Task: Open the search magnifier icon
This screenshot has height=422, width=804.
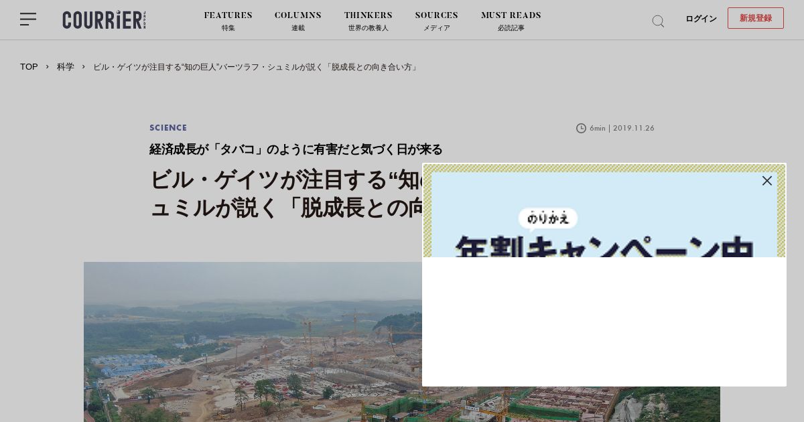Action: 658,21
